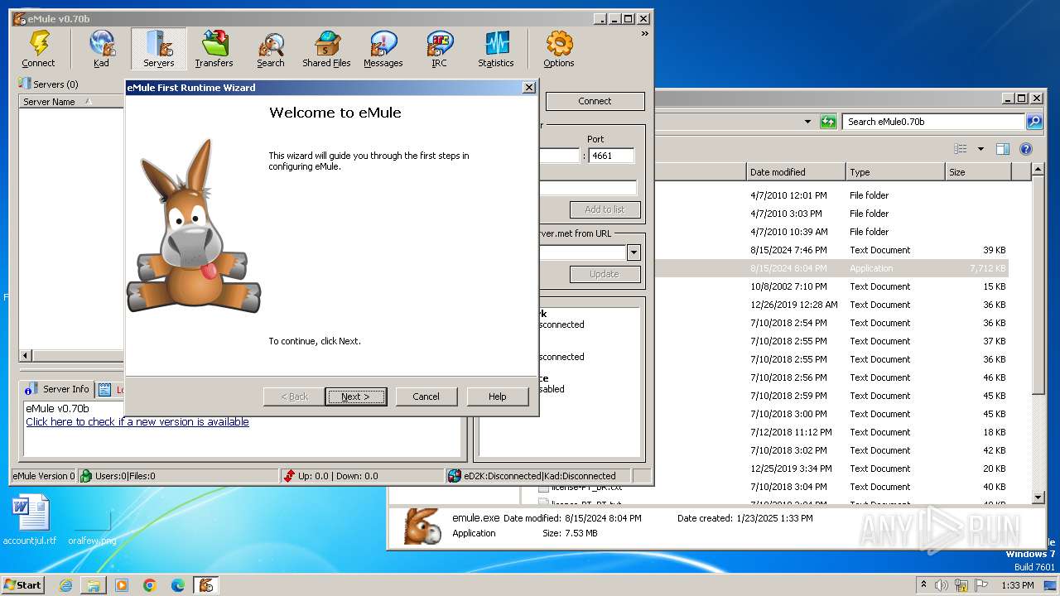Click the Explorer scrollbar down arrow
Image resolution: width=1060 pixels, height=596 pixels.
(1038, 497)
